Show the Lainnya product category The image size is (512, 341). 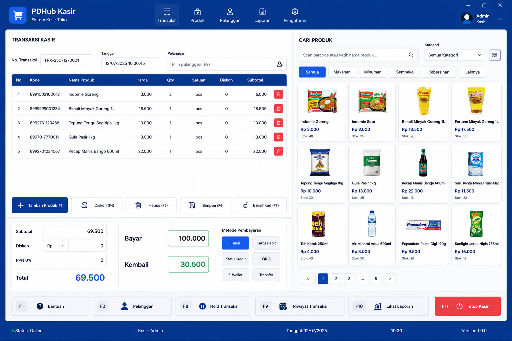pyautogui.click(x=472, y=72)
